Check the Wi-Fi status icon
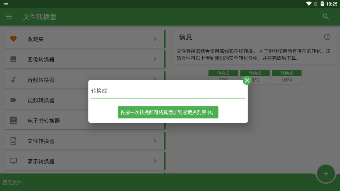The height and width of the screenshot is (191, 340). 309,4
